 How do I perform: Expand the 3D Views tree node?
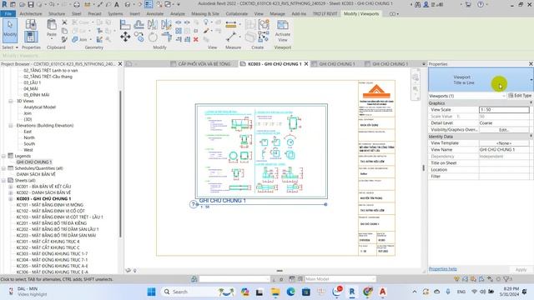(x=11, y=101)
